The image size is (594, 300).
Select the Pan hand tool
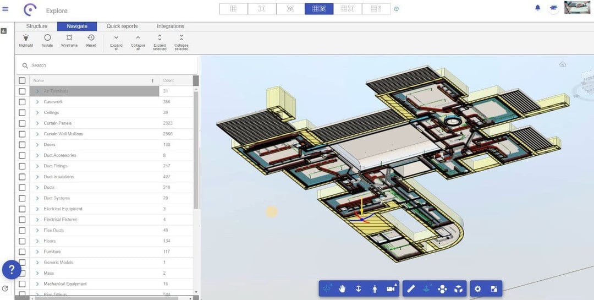tap(343, 289)
